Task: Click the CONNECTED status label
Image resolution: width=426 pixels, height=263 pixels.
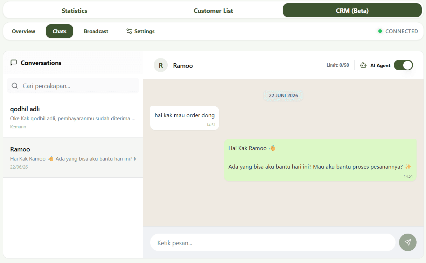Action: tap(401, 31)
